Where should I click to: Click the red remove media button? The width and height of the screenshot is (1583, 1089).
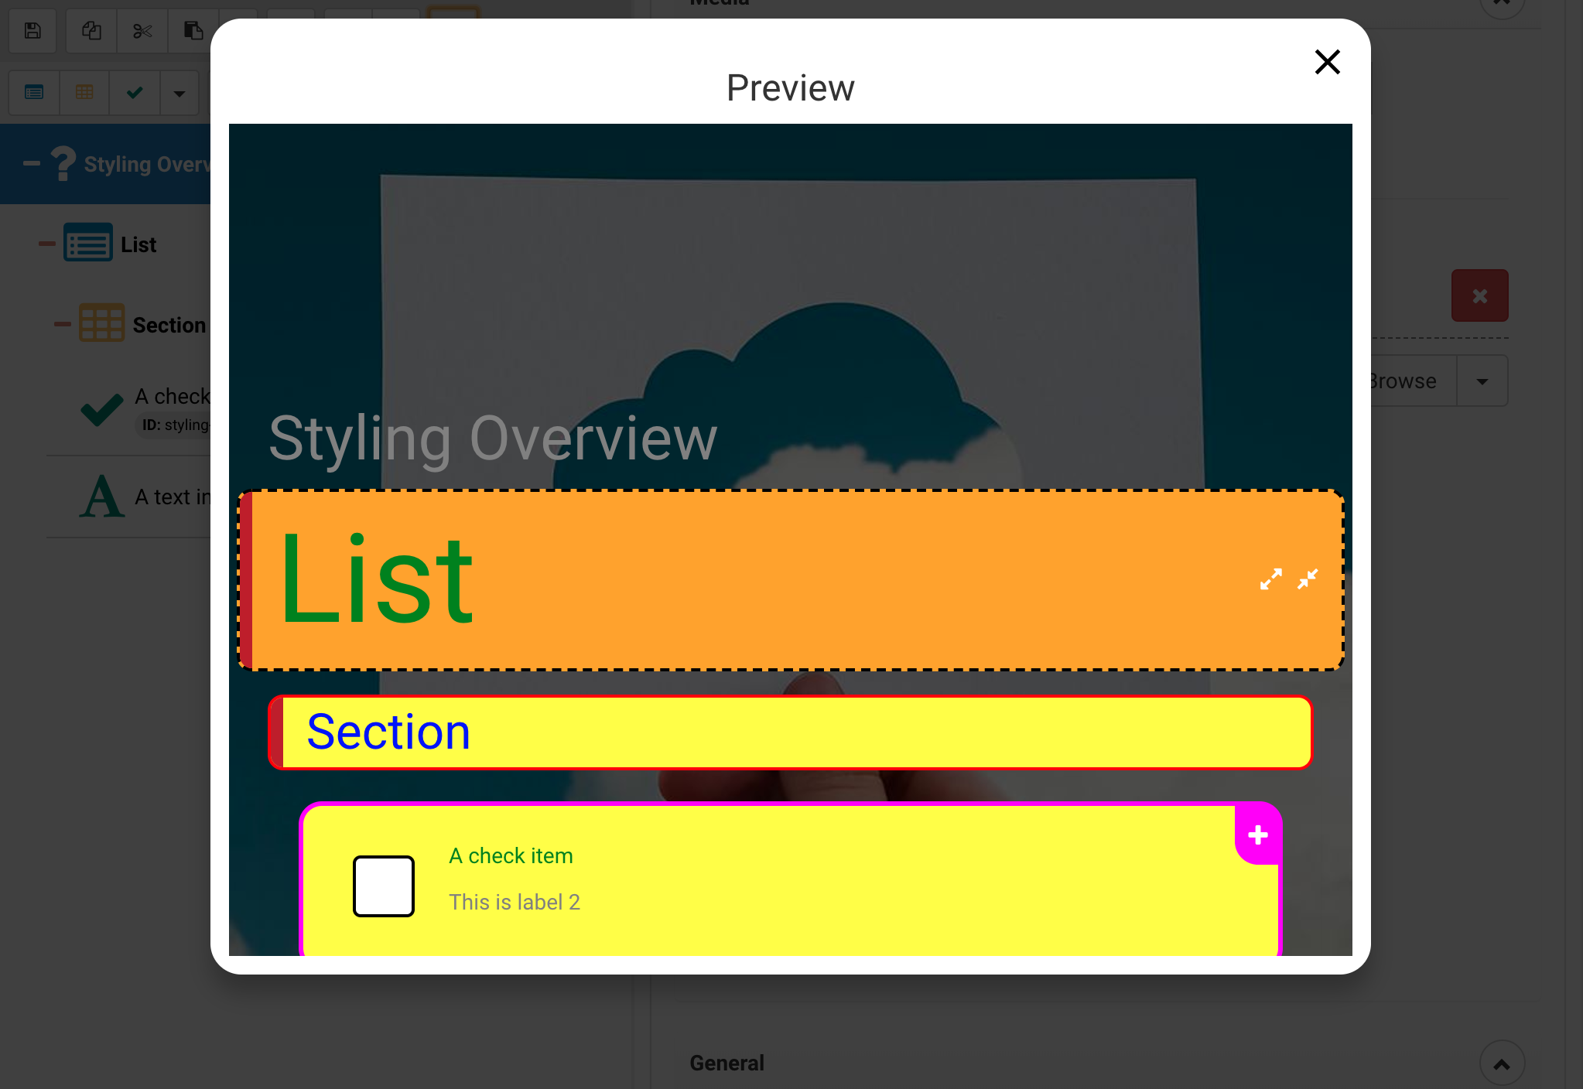click(1479, 295)
